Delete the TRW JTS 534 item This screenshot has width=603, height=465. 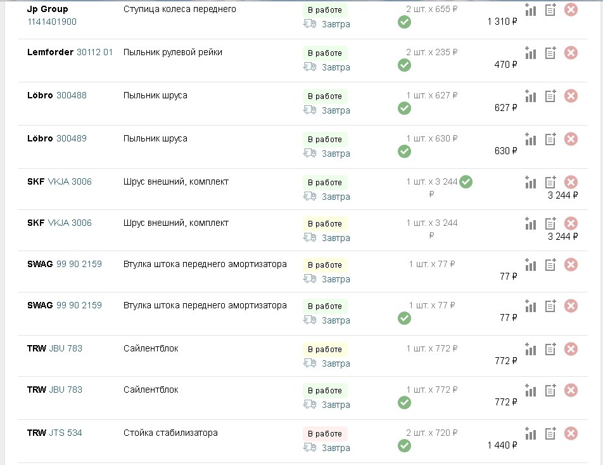571,433
